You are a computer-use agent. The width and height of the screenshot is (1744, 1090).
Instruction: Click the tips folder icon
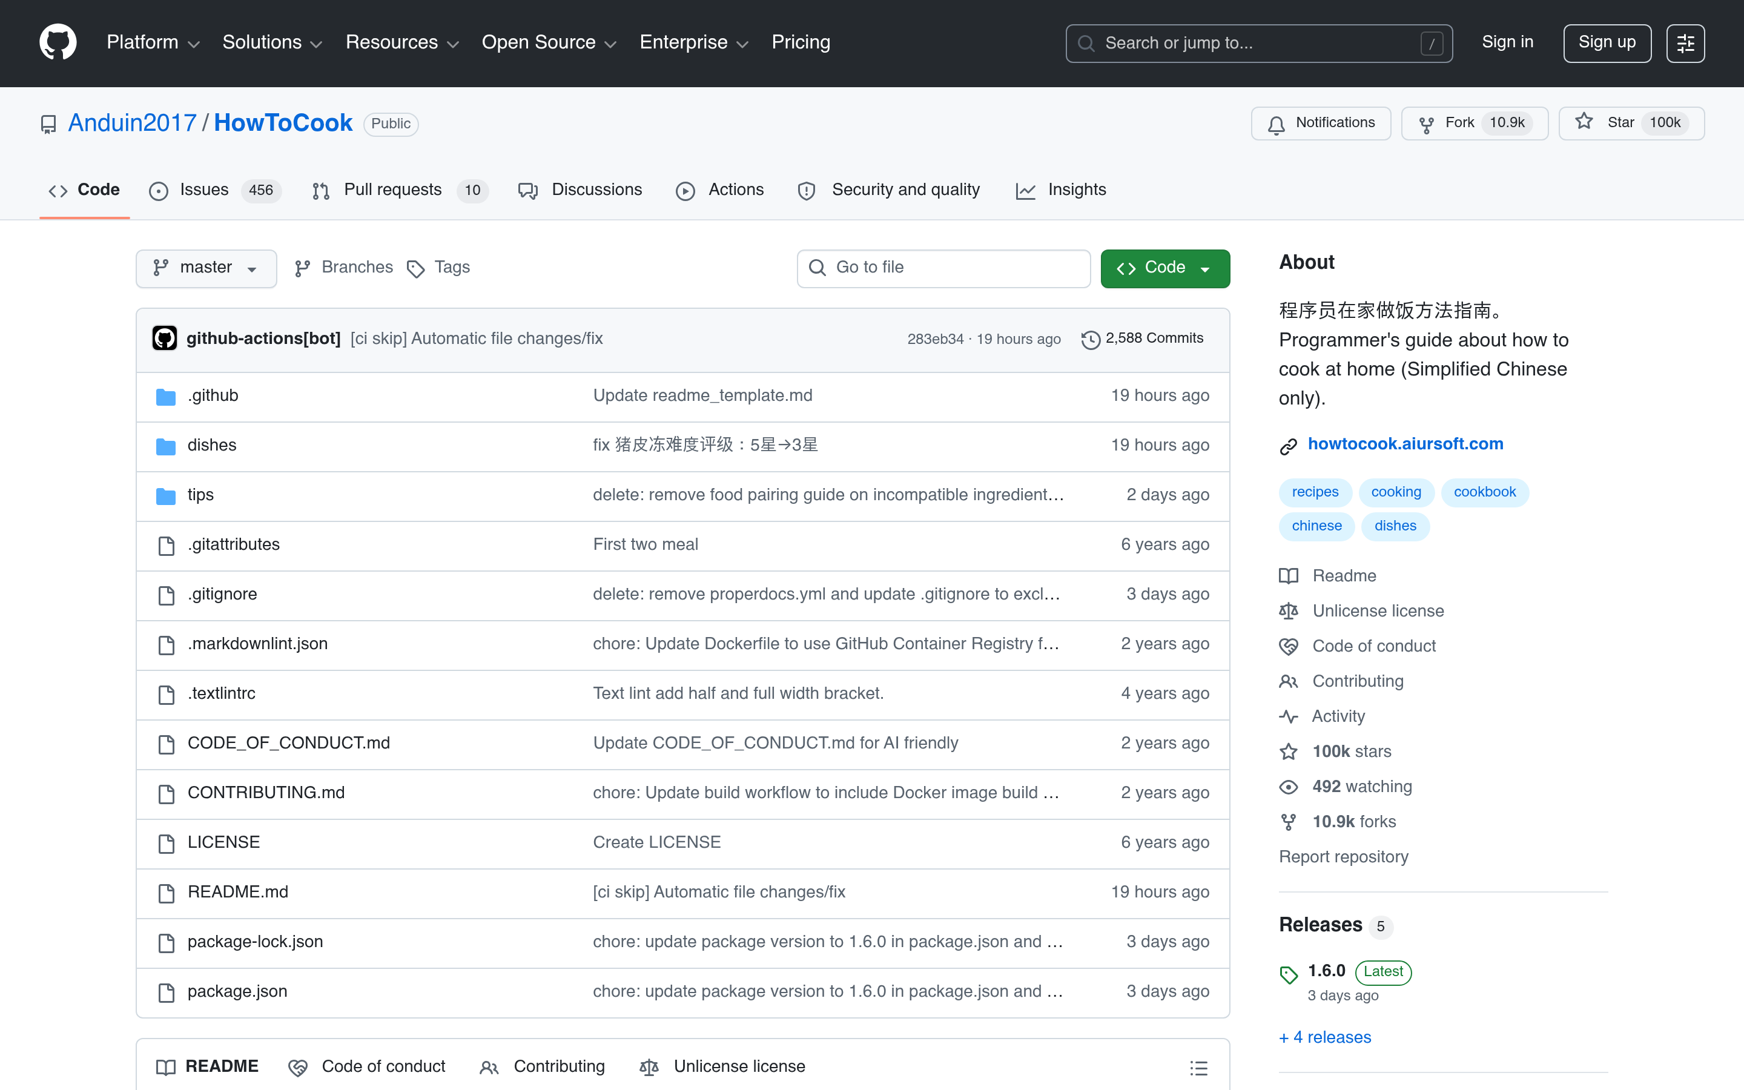pyautogui.click(x=166, y=496)
